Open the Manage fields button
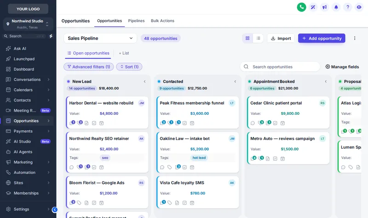Screen dimensions: 368x218 [342, 67]
